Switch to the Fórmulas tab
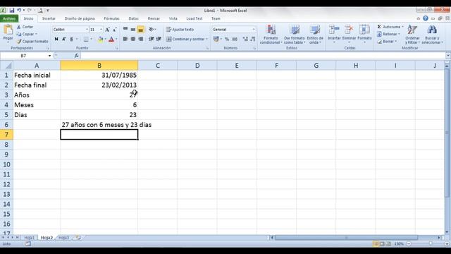This screenshot has width=451, height=254. tap(111, 18)
